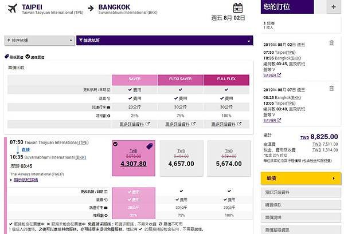Image resolution: width=344 pixels, height=234 pixels.
Task: Select the SAVER fare 4,307.80
Action: tap(134, 158)
